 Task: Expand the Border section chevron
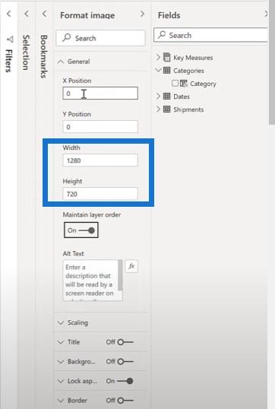point(61,401)
